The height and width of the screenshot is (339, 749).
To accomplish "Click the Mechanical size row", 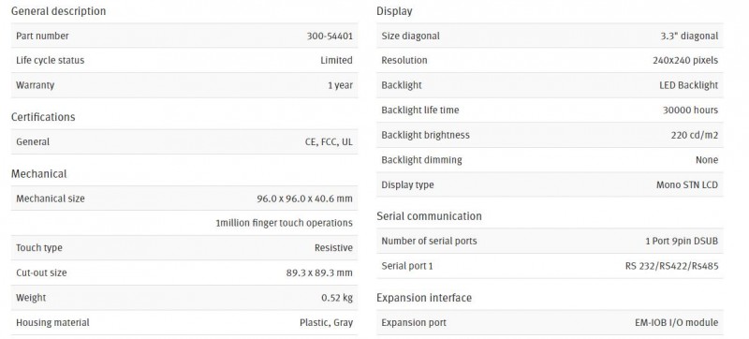I will [x=184, y=199].
